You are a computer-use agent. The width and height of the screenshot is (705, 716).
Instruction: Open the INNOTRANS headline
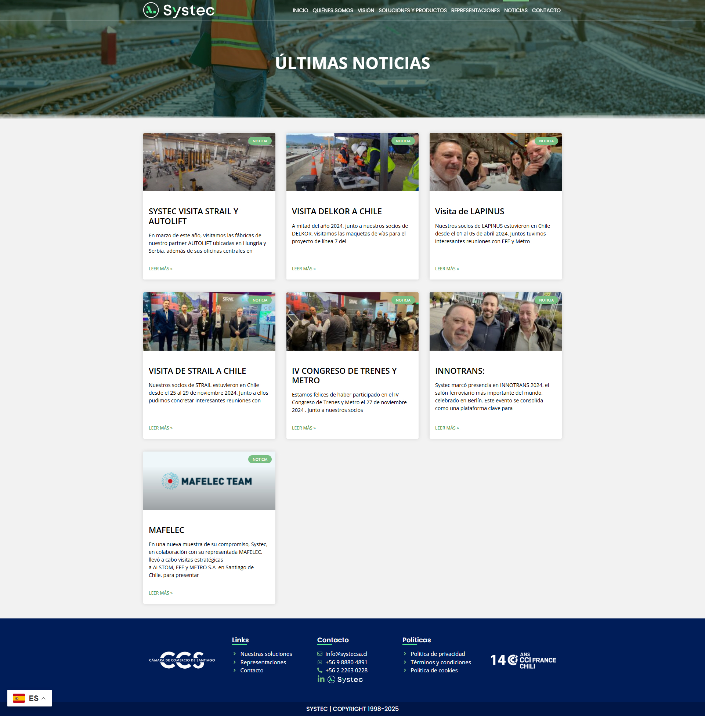[x=459, y=370]
